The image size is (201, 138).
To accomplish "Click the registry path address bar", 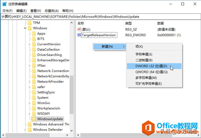I will tap(100, 17).
